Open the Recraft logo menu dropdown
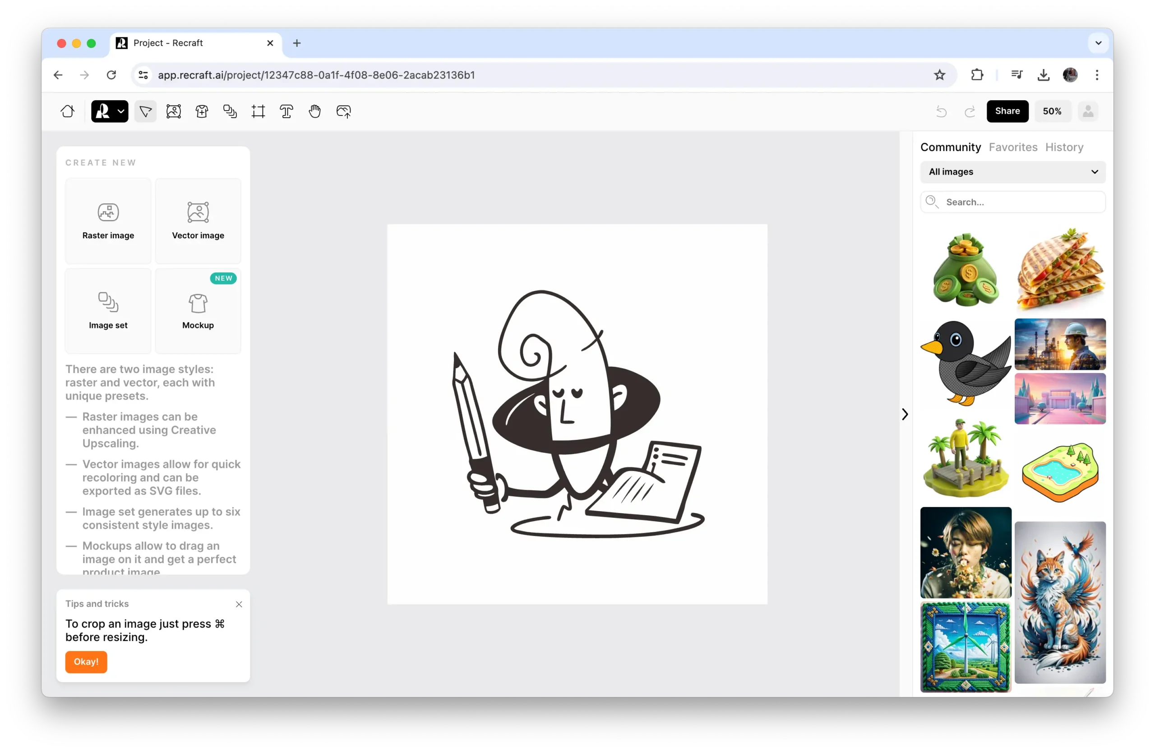This screenshot has height=752, width=1155. (110, 111)
